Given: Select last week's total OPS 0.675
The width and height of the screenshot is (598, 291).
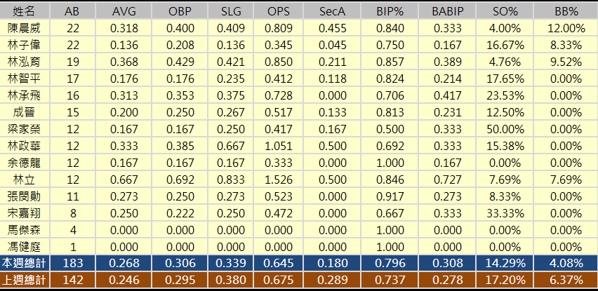Looking at the screenshot, I should pyautogui.click(x=278, y=279).
